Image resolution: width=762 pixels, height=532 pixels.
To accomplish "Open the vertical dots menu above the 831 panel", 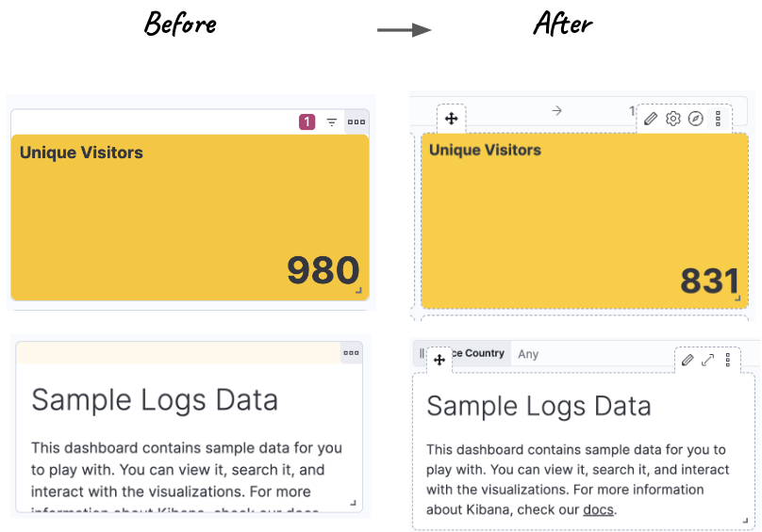I will pyautogui.click(x=719, y=119).
